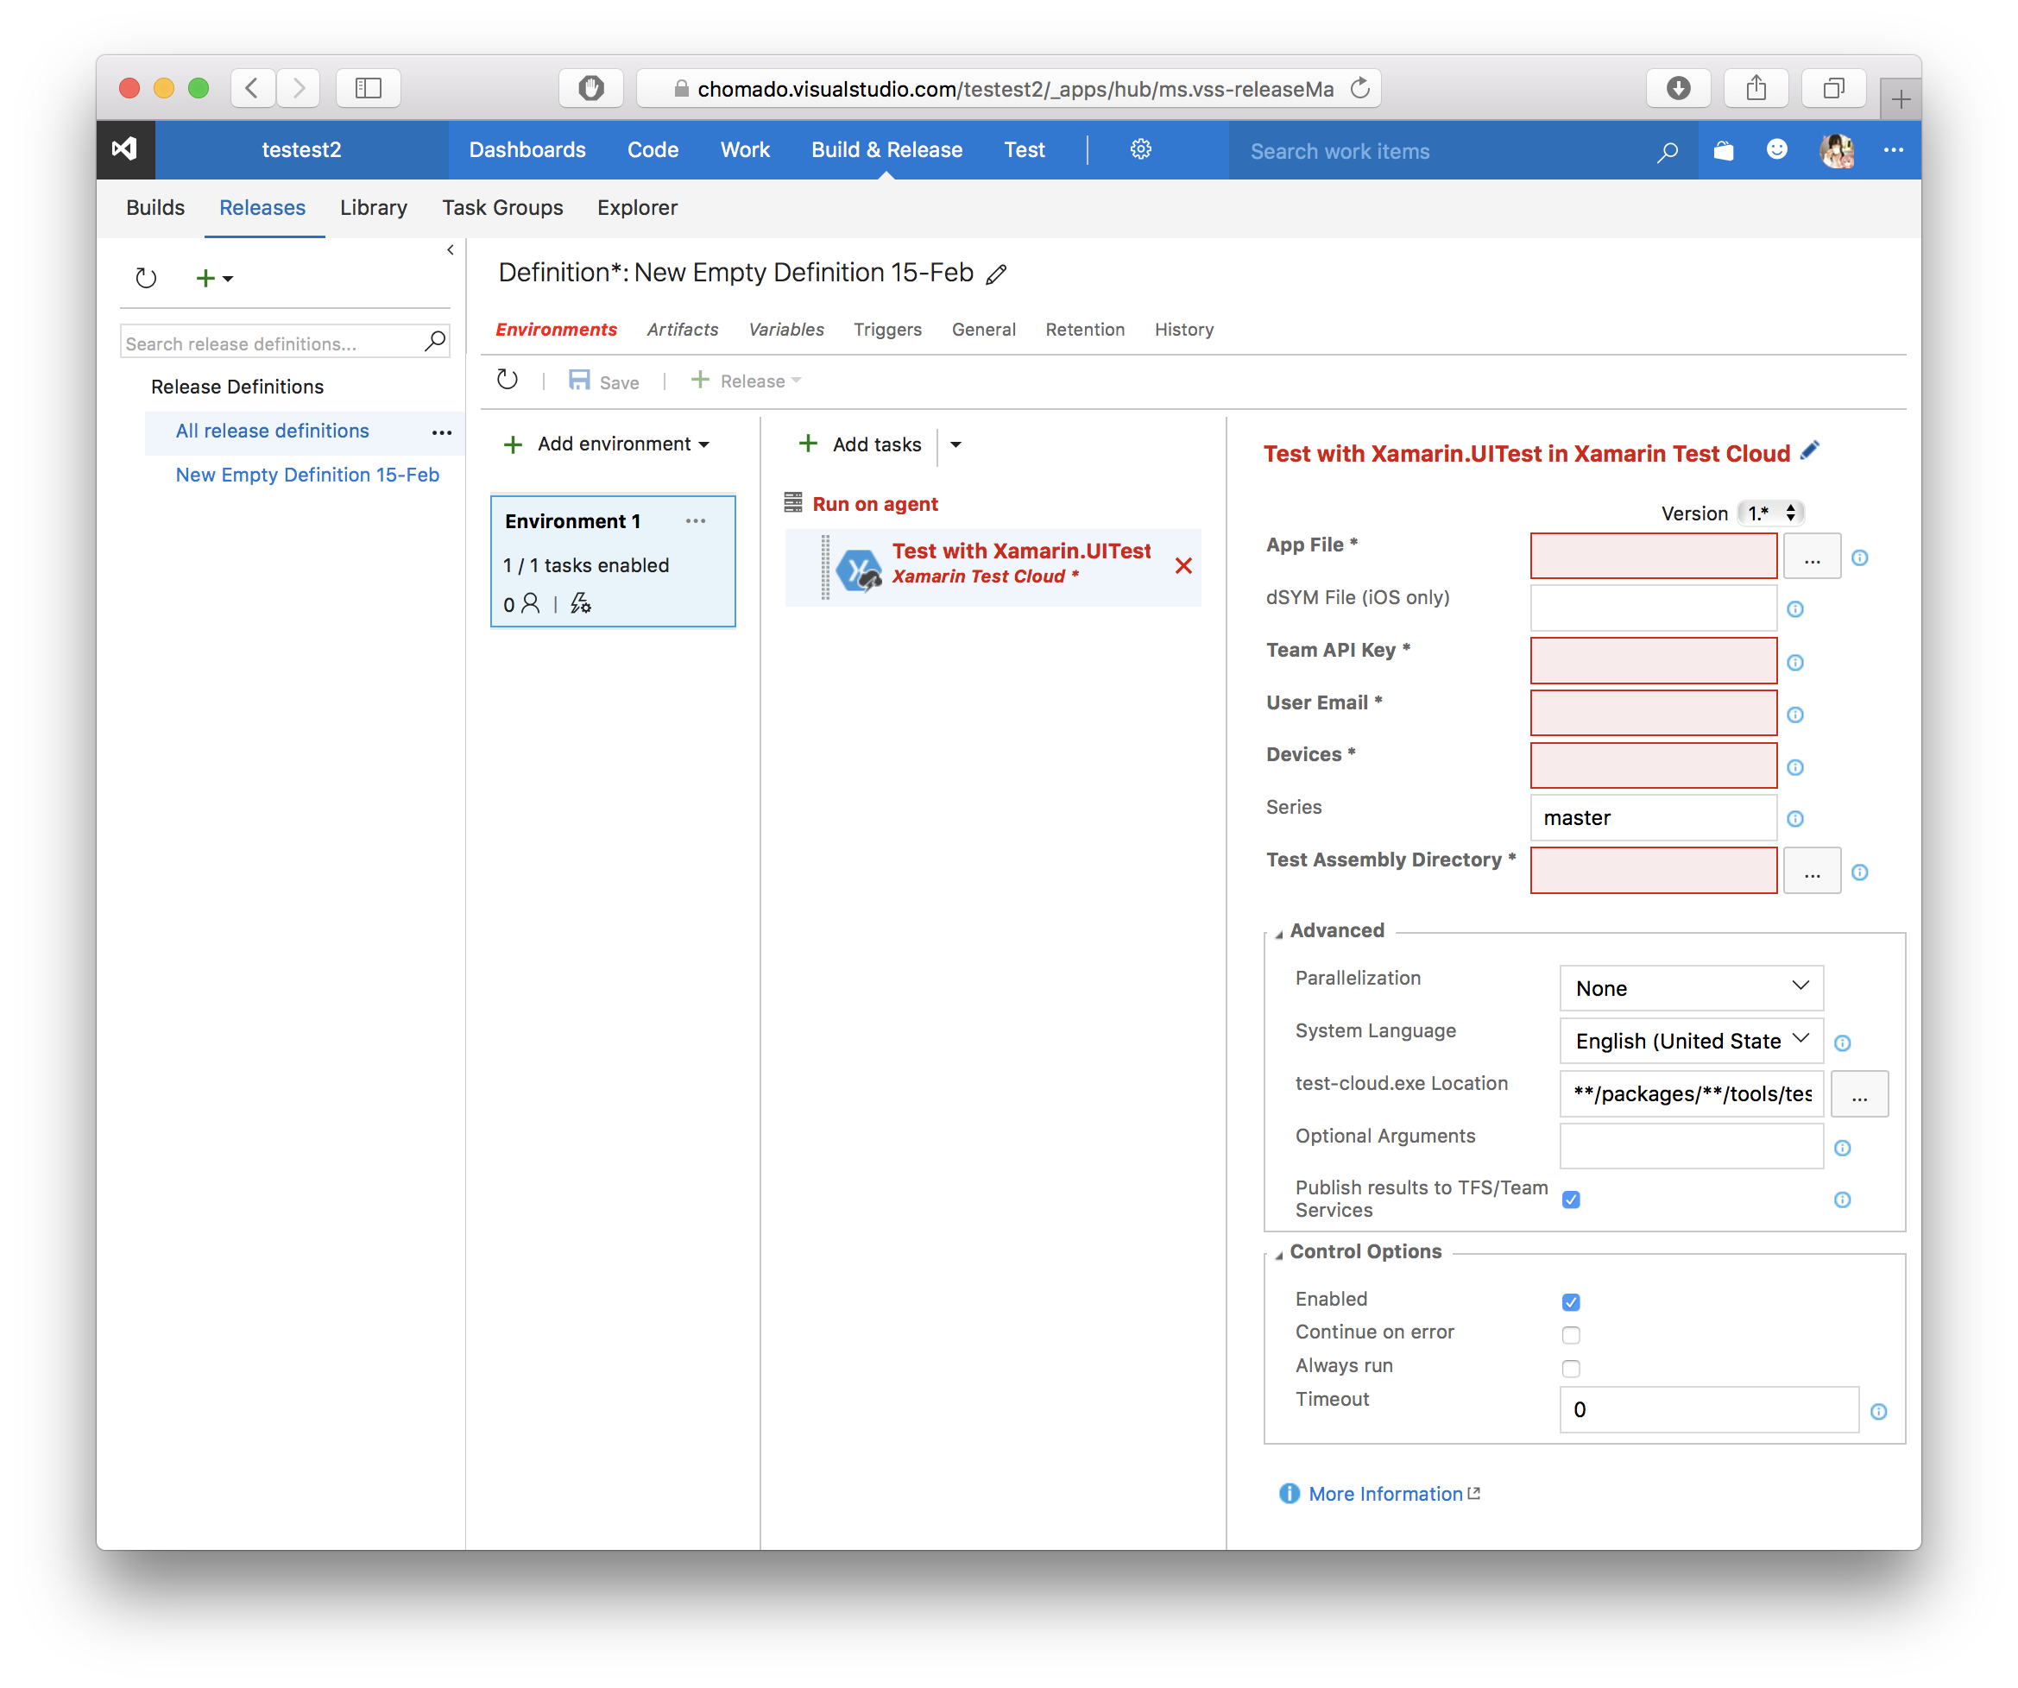Open the new definition plus dropdown in the sidebar

(214, 279)
